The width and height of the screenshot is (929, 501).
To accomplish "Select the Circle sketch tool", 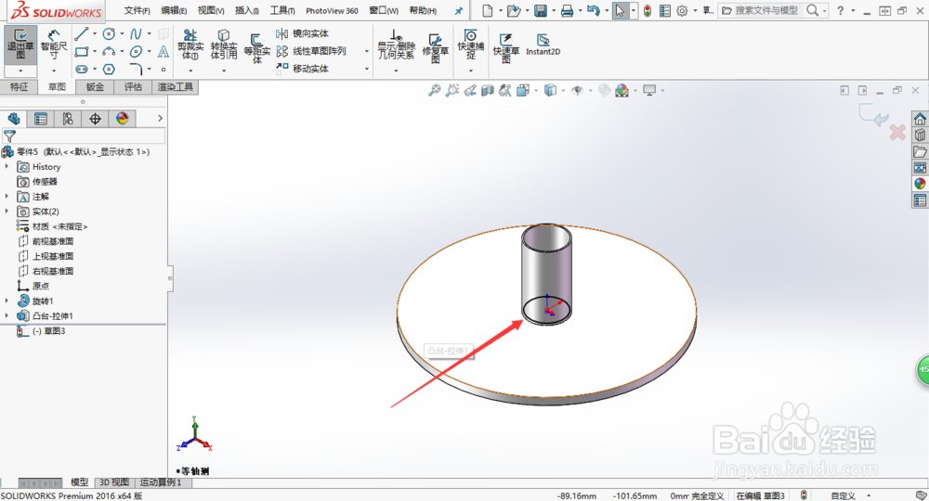I will coord(109,33).
